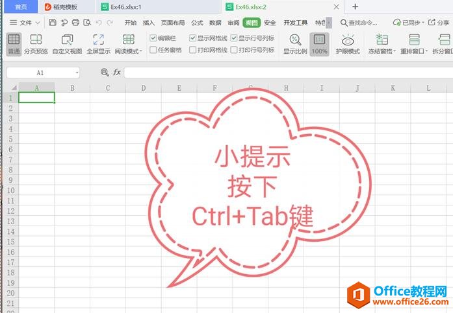Expand 已同步 dropdown arrow
Image resolution: width=453 pixels, height=313 pixels.
(x=423, y=23)
